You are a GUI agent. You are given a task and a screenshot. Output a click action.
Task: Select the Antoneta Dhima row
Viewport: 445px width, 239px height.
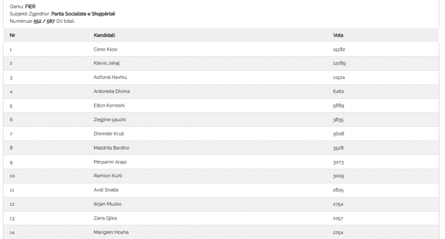[221, 92]
